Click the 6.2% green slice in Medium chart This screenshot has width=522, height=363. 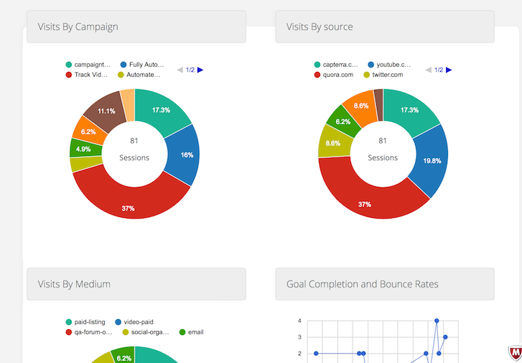tap(123, 357)
